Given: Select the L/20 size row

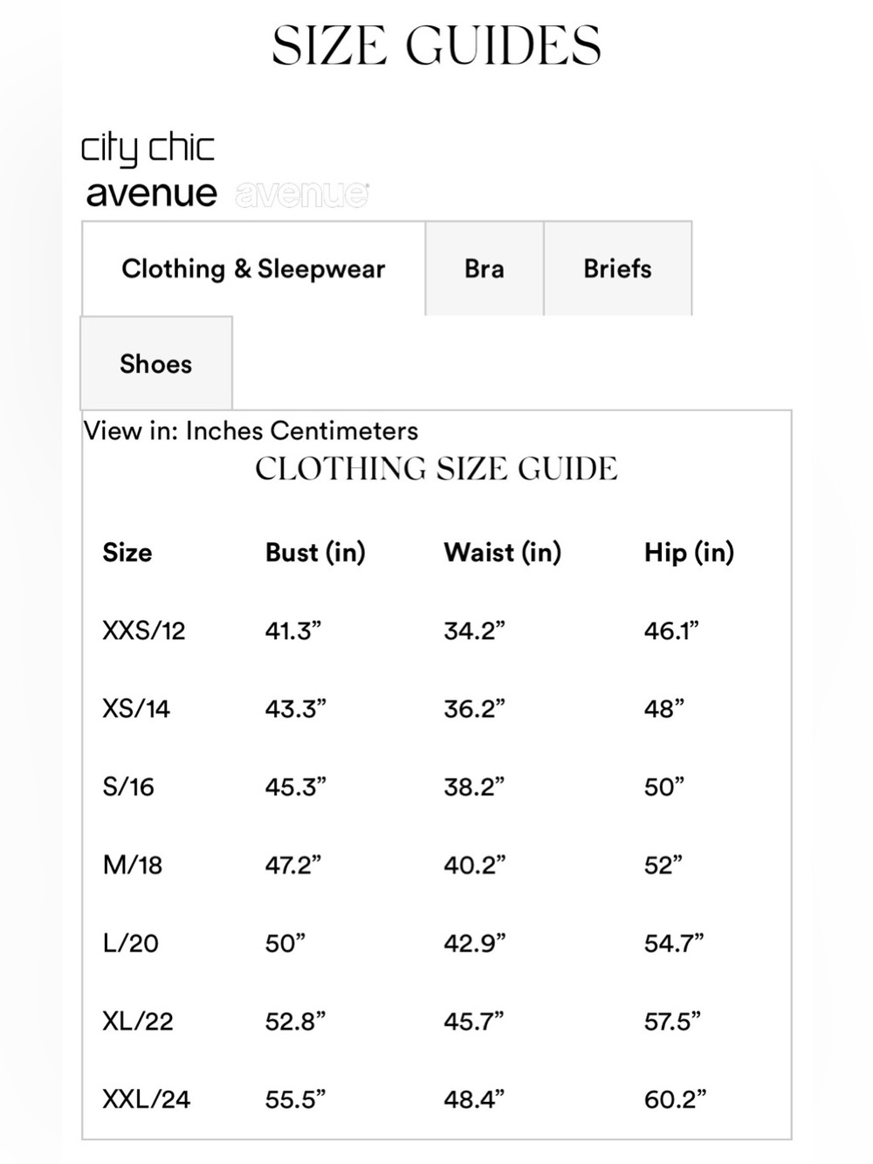Looking at the screenshot, I should (436, 943).
